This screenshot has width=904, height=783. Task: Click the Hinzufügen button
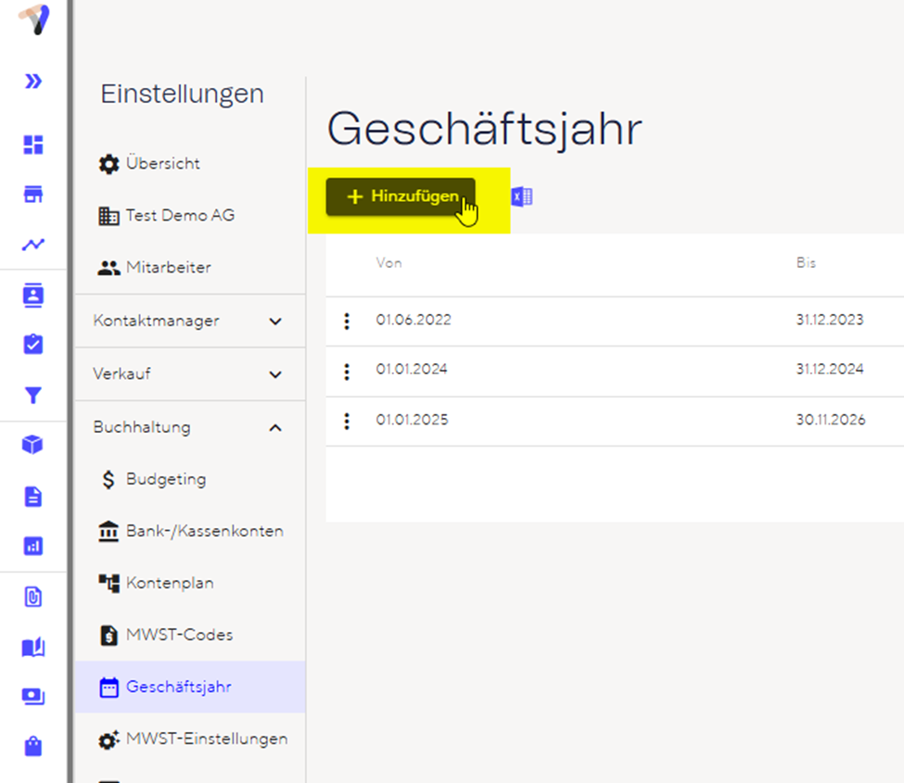[401, 196]
